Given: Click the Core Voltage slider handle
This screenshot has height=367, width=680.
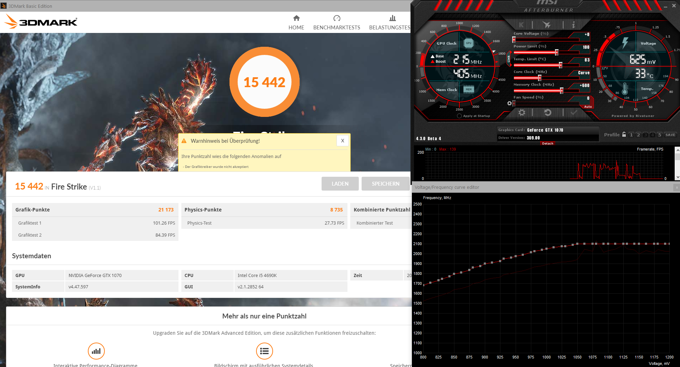Looking at the screenshot, I should coord(514,40).
